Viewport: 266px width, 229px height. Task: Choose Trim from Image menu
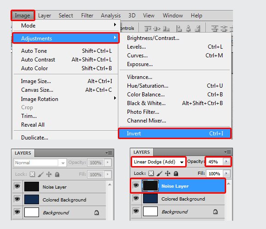click(x=66, y=116)
